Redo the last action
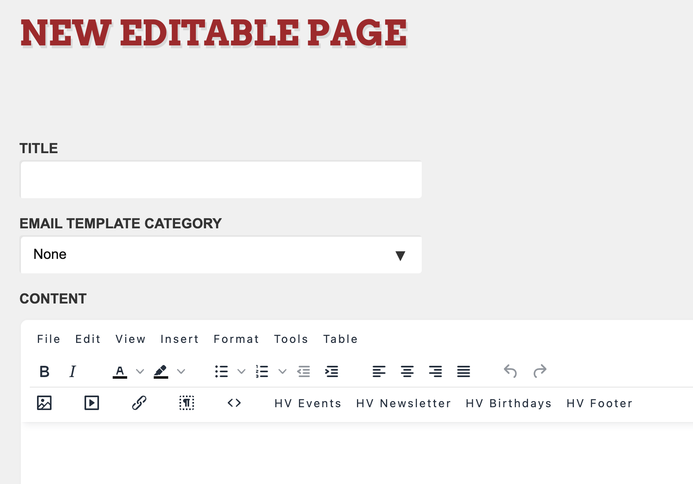Screen dimensions: 693x484 click(540, 371)
